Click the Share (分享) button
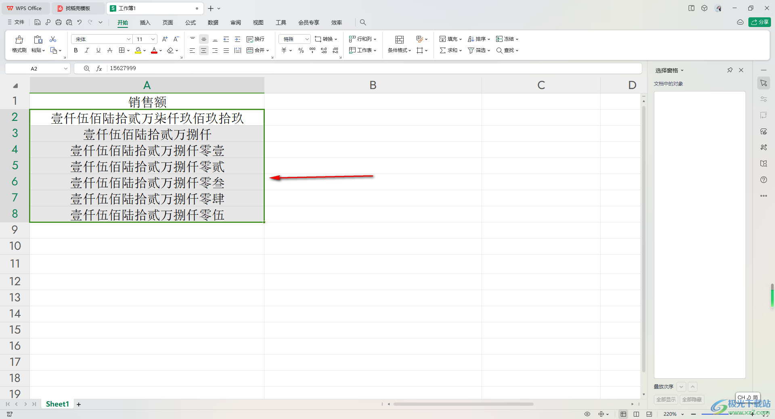The height and width of the screenshot is (419, 775). point(760,22)
